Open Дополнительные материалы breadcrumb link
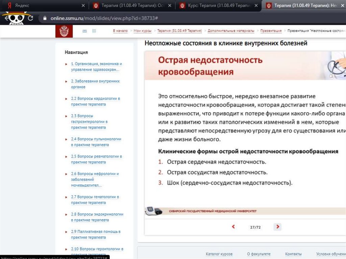The width and height of the screenshot is (346, 259). tap(231, 31)
